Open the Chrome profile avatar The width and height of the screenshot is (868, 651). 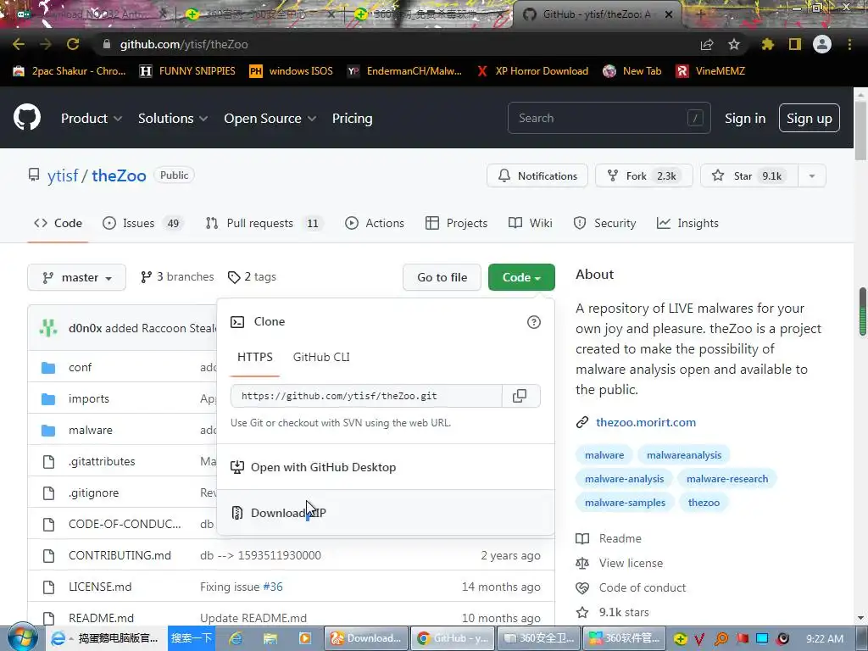click(x=822, y=44)
